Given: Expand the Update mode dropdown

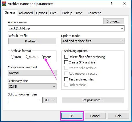Looking at the screenshot, I should pyautogui.click(x=93, y=41).
